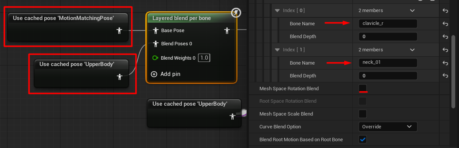This screenshot has height=148, width=459.
Task: Toggle Root Space Rotation Blend checkbox
Action: point(363,101)
